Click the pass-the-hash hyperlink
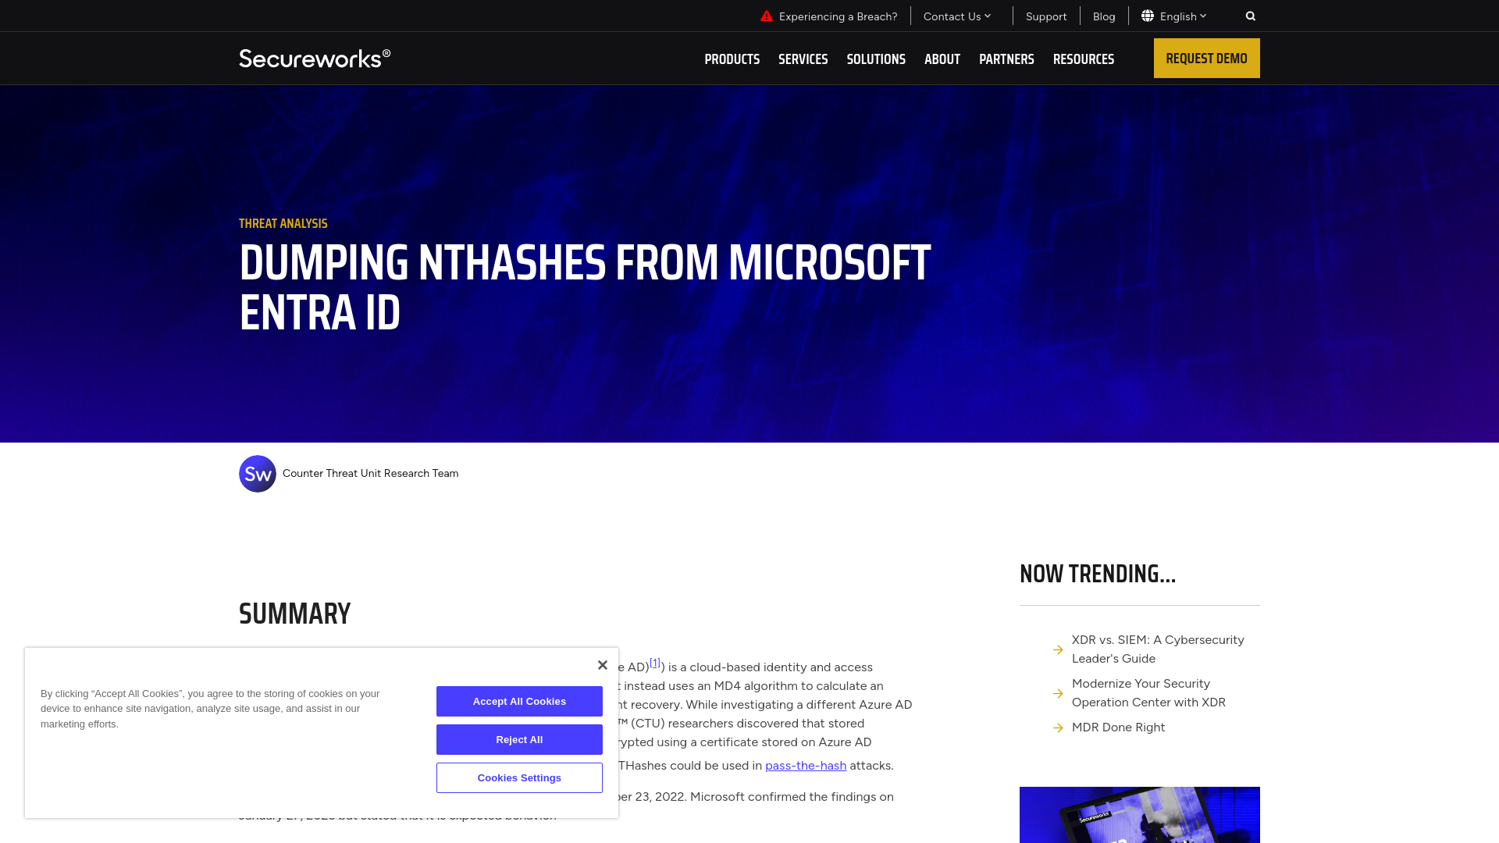This screenshot has height=843, width=1499. click(805, 765)
